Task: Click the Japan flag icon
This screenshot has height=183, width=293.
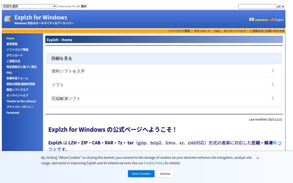Action: pos(251,19)
